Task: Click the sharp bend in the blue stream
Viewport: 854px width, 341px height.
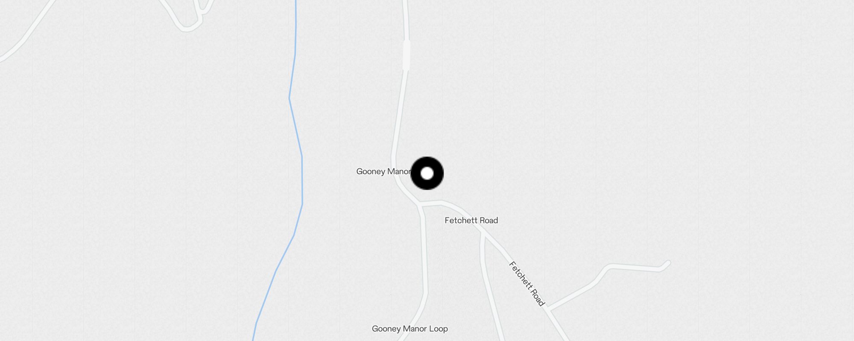Action: click(x=290, y=98)
